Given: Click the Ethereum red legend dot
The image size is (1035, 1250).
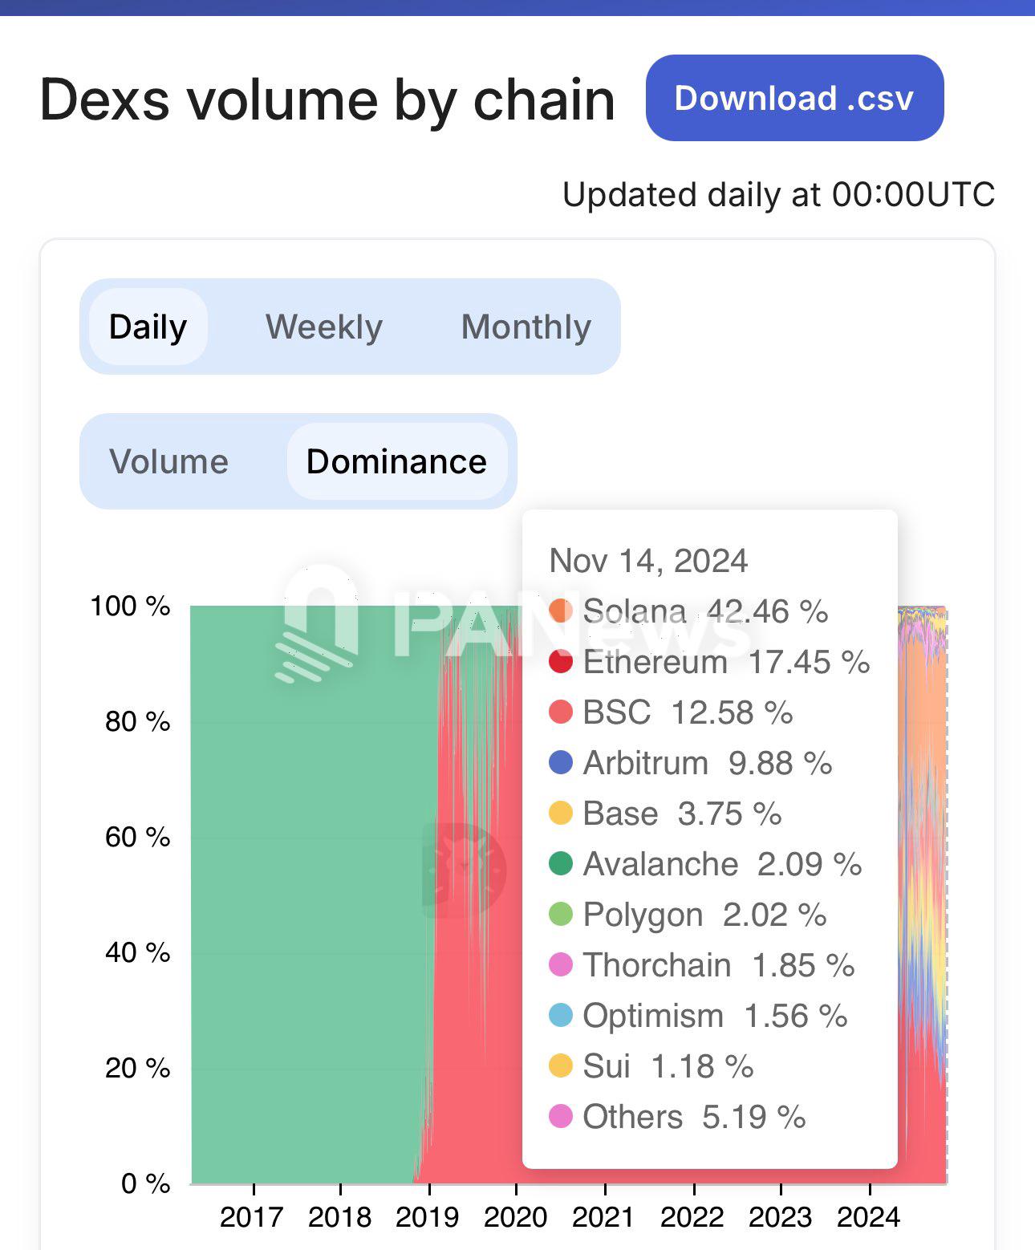Looking at the screenshot, I should click(x=560, y=662).
